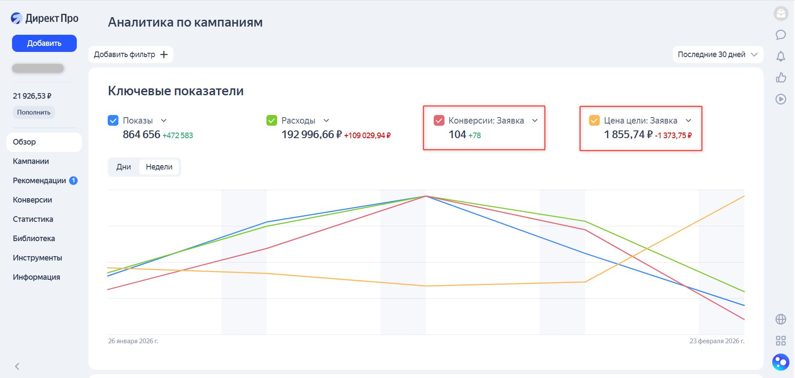This screenshot has width=795, height=378.
Task: Switch chart view to Дни
Action: pyautogui.click(x=124, y=167)
